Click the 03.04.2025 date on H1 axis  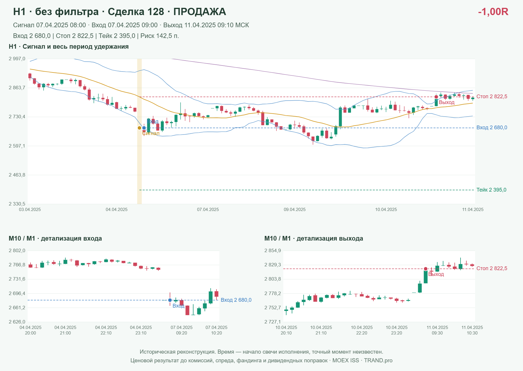[x=30, y=210]
